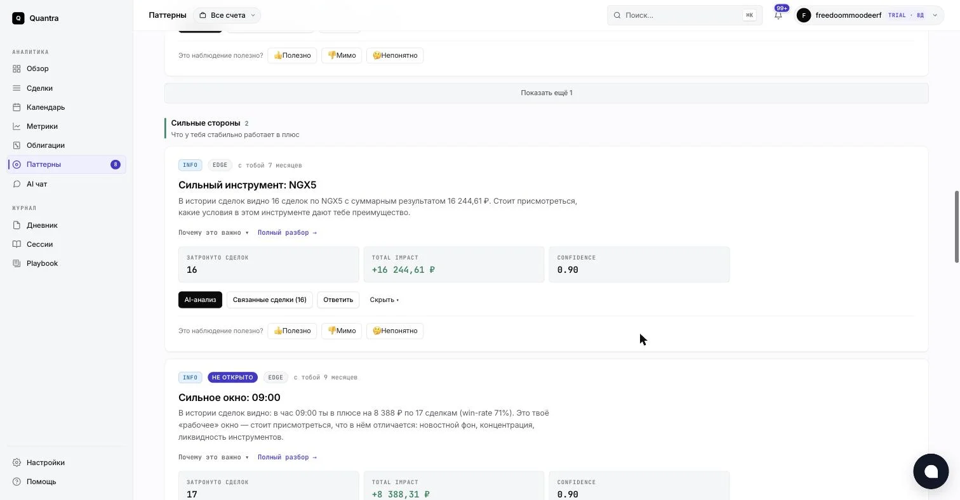Mark NGX5 observation as Непонятно
Viewport: 960px width, 500px height.
(x=395, y=331)
